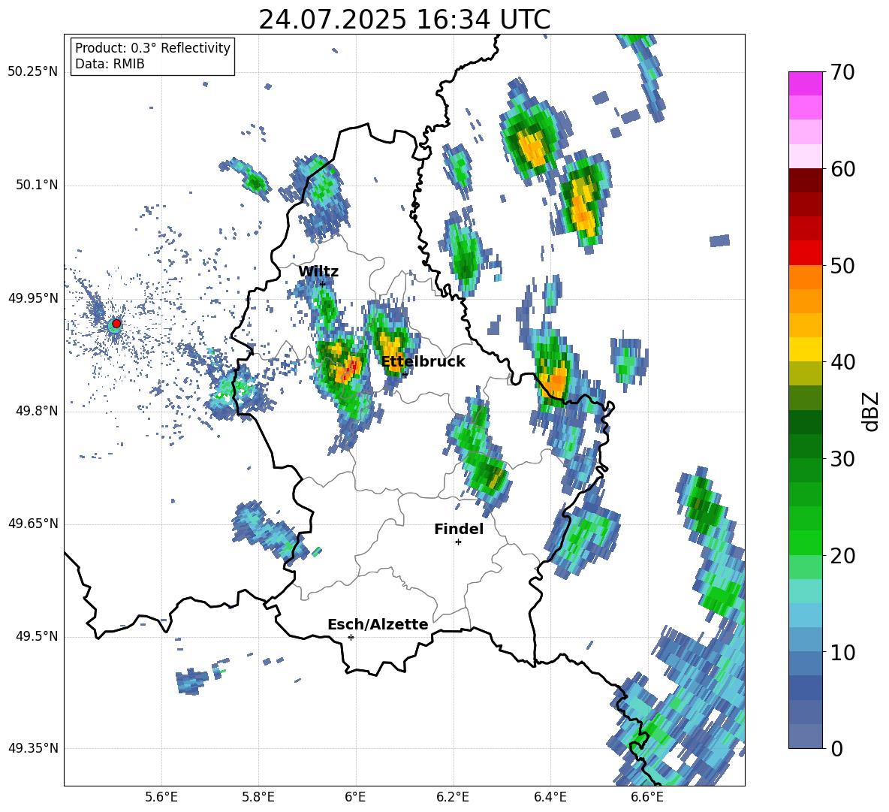Click the title 24.07.2025 16:34 UTC
Image resolution: width=889 pixels, height=812 pixels.
coord(404,20)
